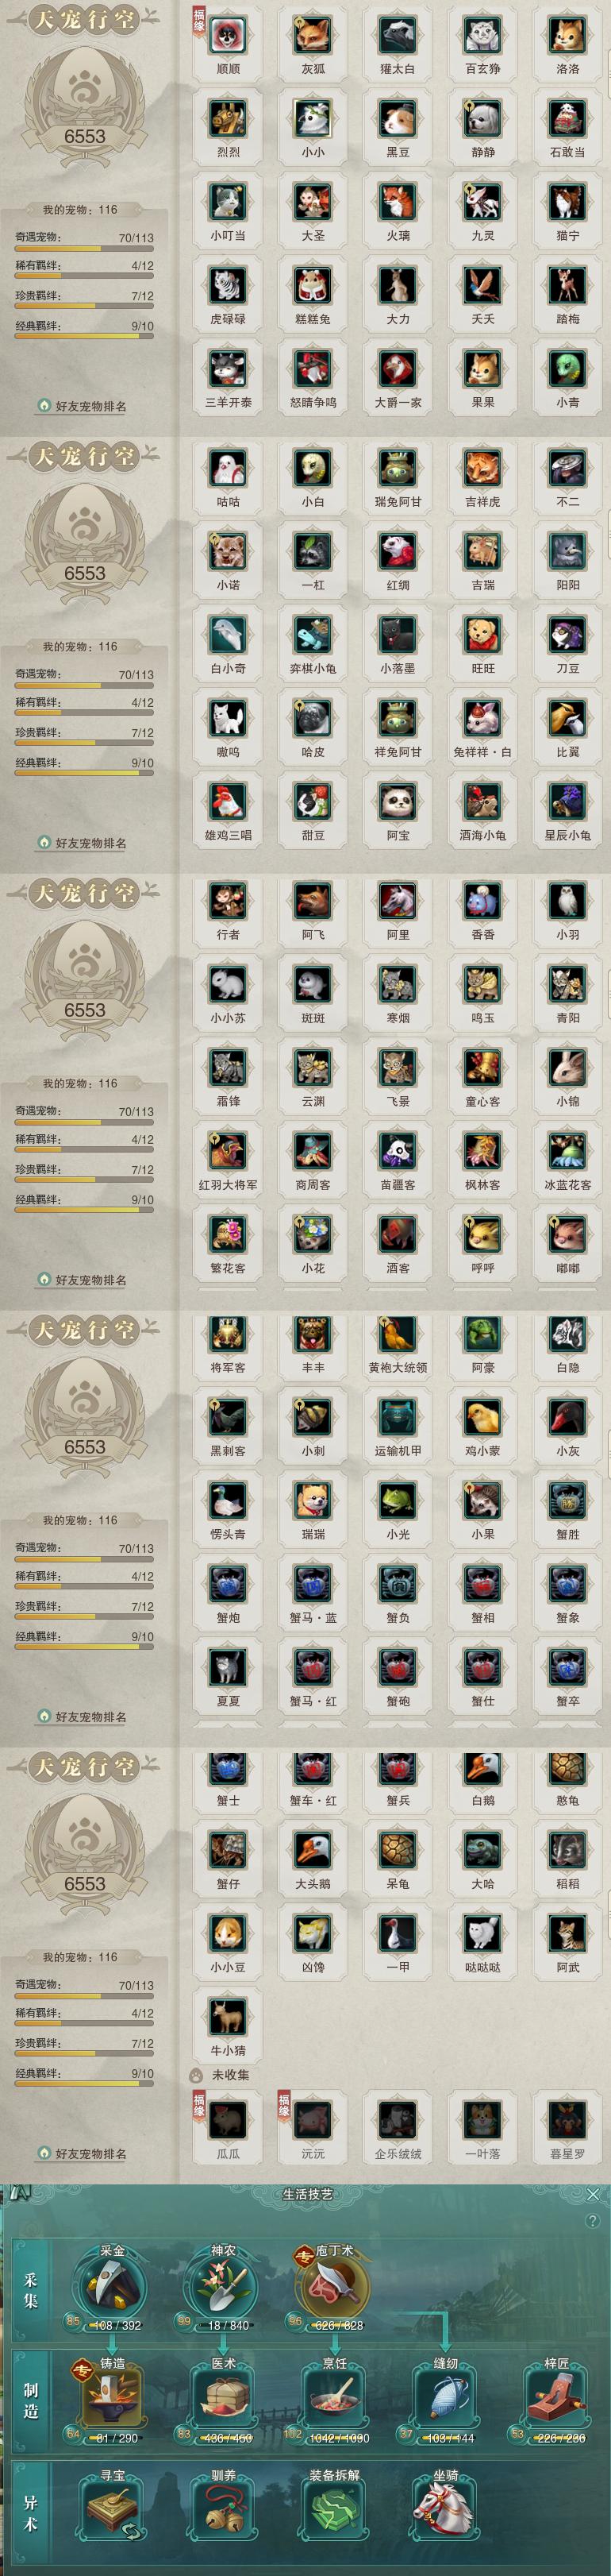The width and height of the screenshot is (611, 2576).
Task: Click the question mark help icon
Action: pos(593,2220)
